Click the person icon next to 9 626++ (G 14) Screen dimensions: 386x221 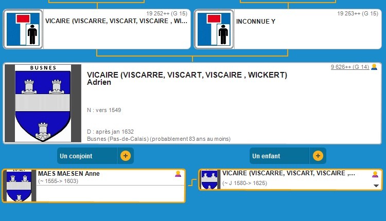(x=374, y=67)
